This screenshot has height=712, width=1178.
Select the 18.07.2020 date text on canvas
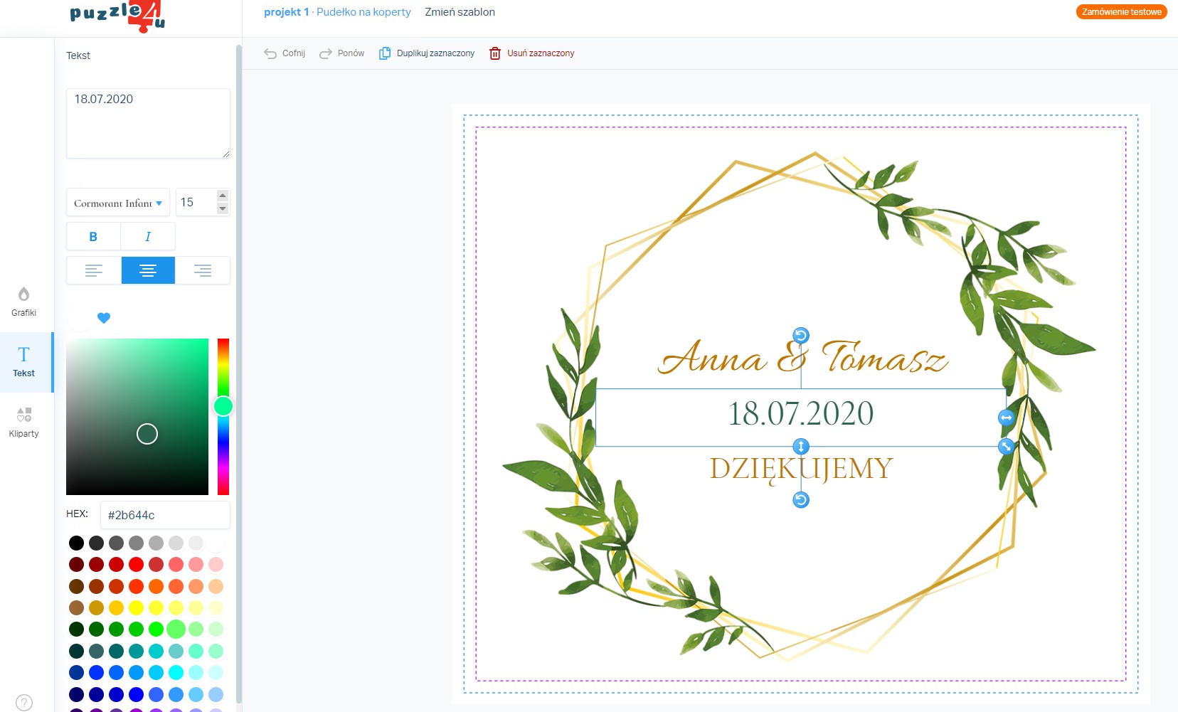pos(800,414)
